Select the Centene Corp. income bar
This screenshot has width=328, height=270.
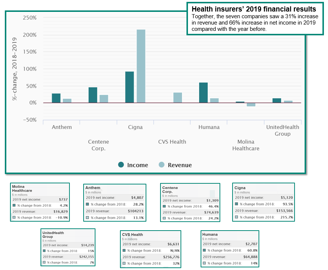coord(93,95)
